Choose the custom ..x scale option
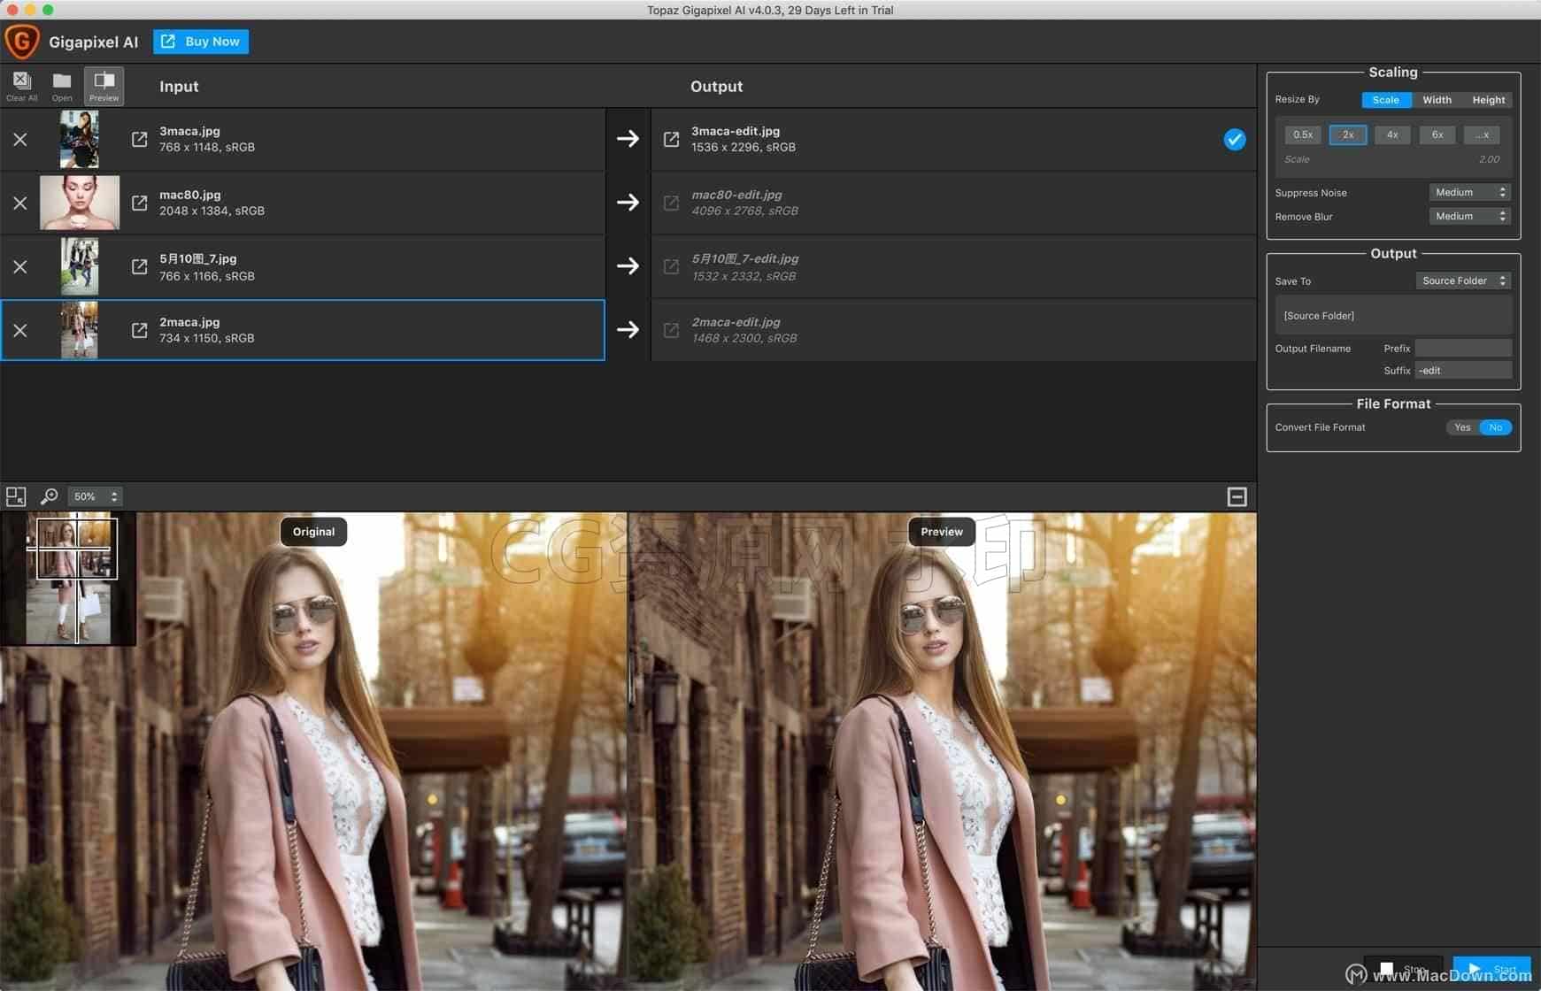The height and width of the screenshot is (991, 1541). click(x=1482, y=134)
